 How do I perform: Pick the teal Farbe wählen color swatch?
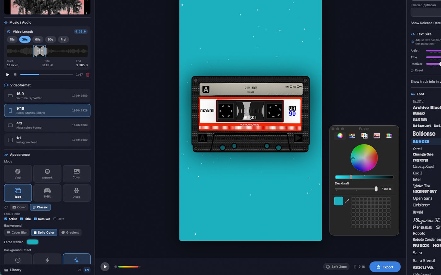pos(33,242)
